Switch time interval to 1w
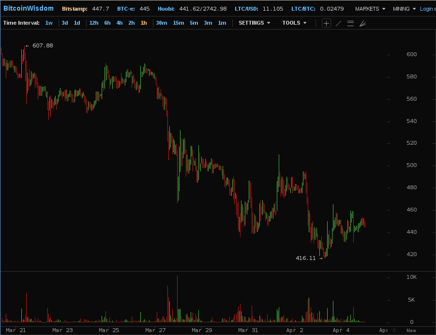Viewport: 436px width, 335px height. 49,23
